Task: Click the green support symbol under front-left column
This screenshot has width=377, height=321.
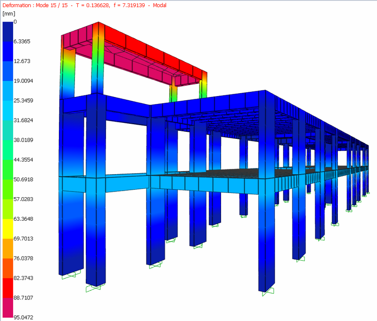Action: click(x=95, y=288)
